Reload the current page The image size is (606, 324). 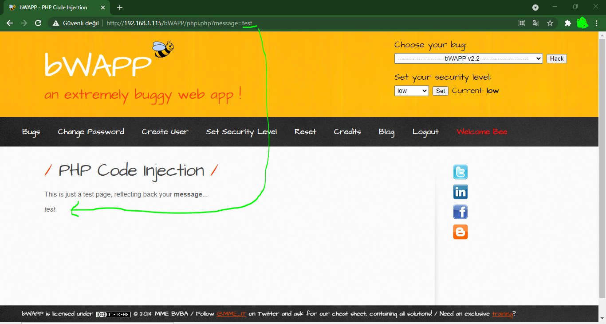38,23
